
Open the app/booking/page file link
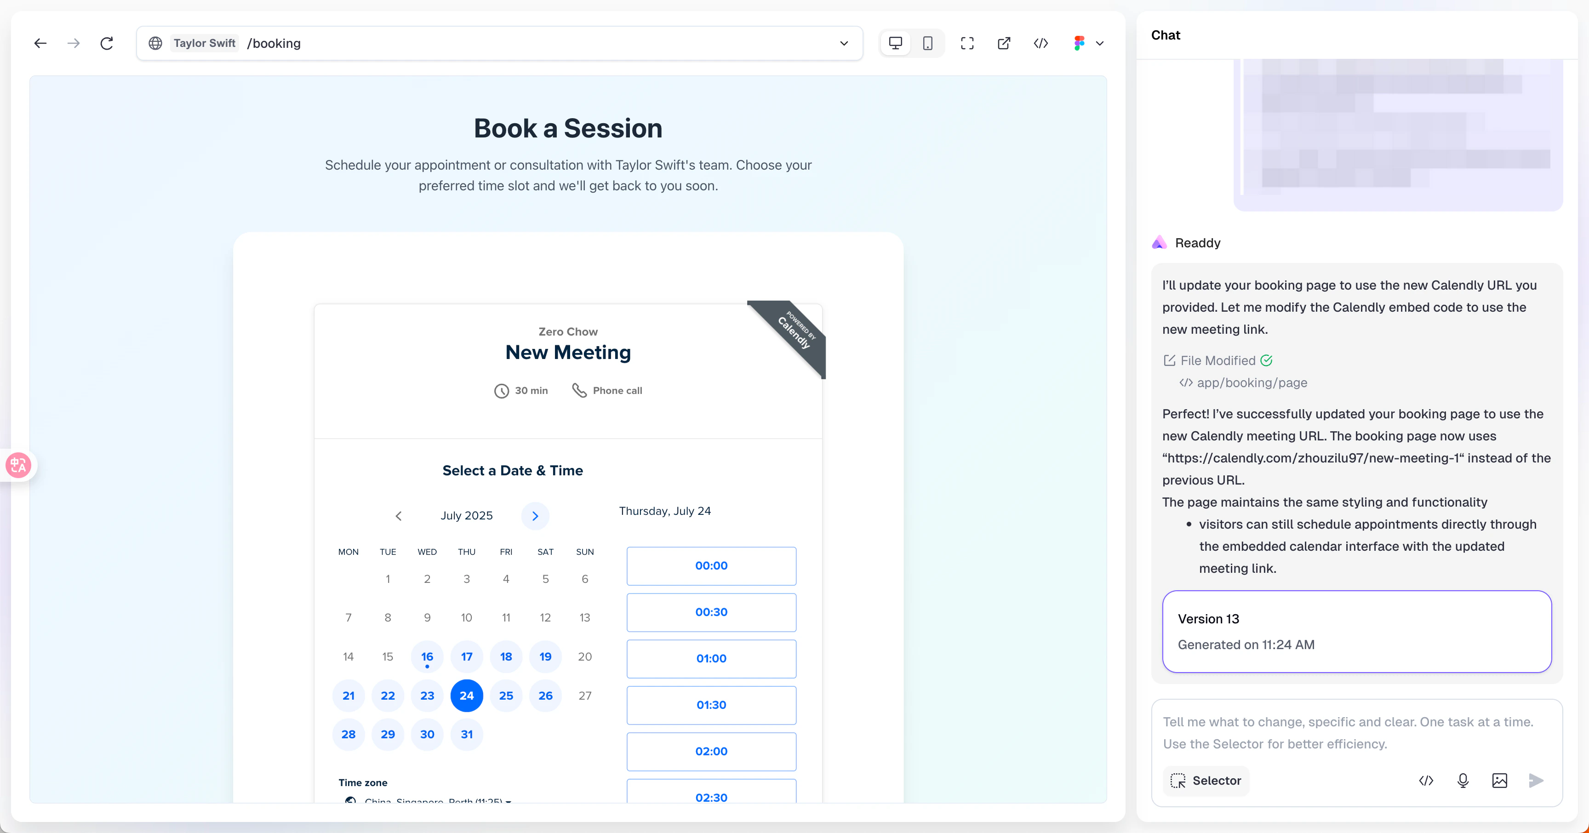(1252, 383)
